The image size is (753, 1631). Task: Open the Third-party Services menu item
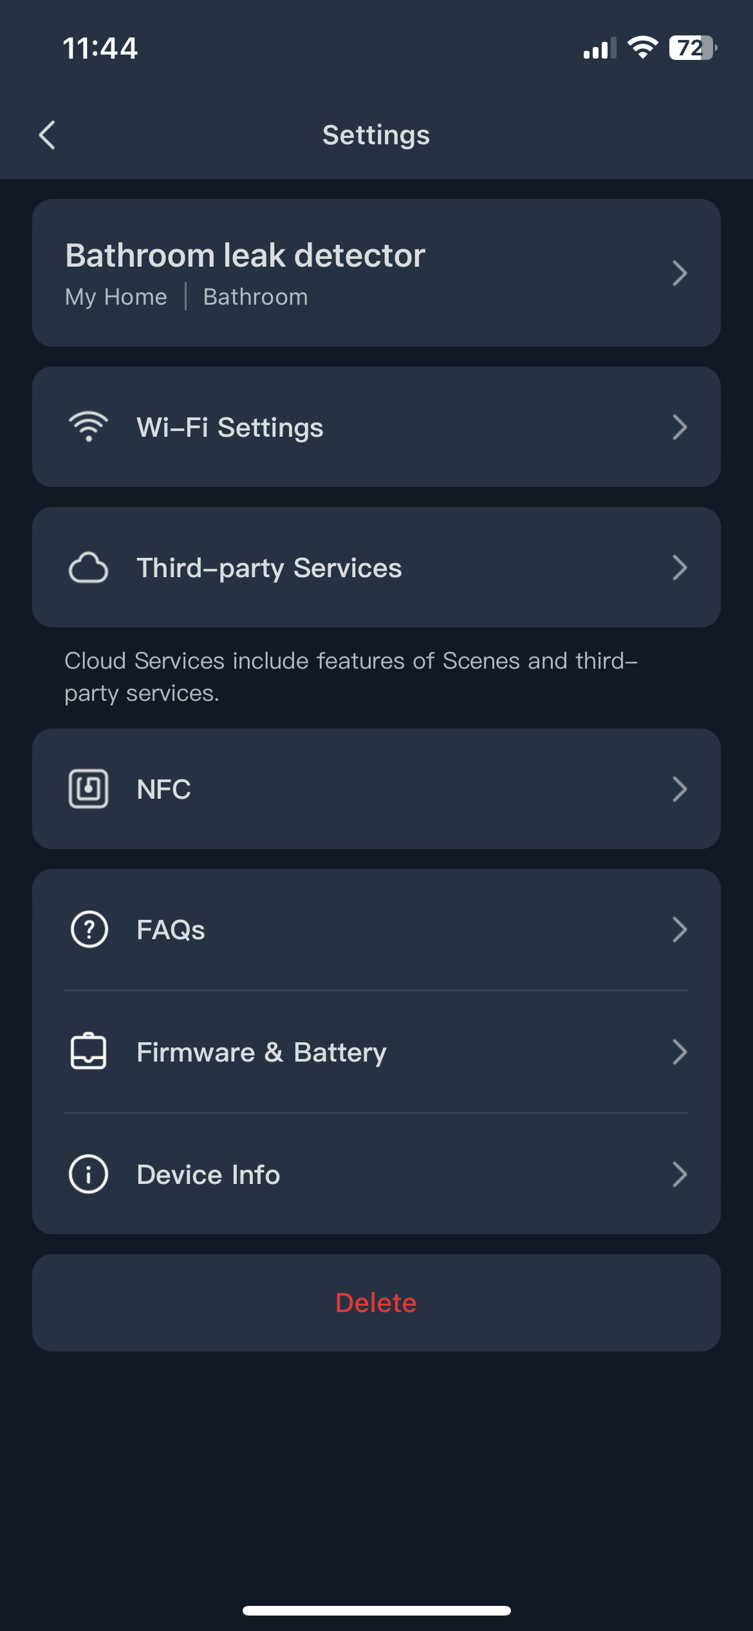[269, 568]
